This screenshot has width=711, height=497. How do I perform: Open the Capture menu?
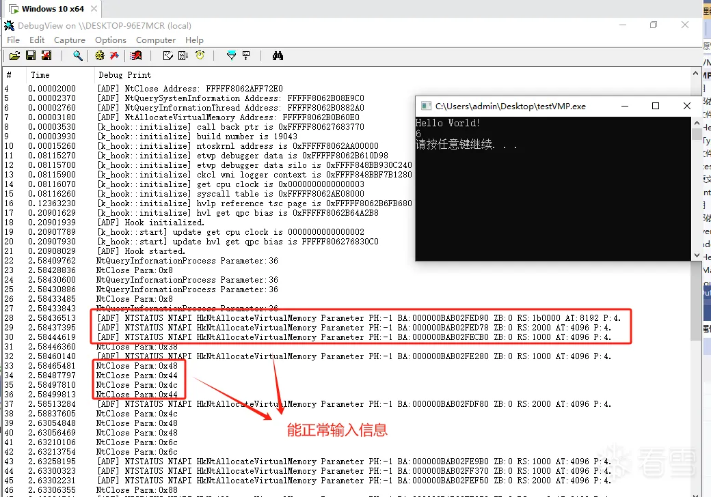(69, 40)
